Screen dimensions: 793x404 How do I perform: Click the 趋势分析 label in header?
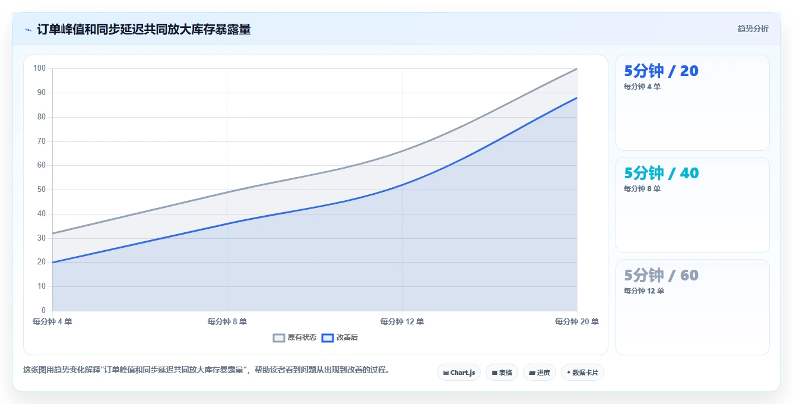753,29
